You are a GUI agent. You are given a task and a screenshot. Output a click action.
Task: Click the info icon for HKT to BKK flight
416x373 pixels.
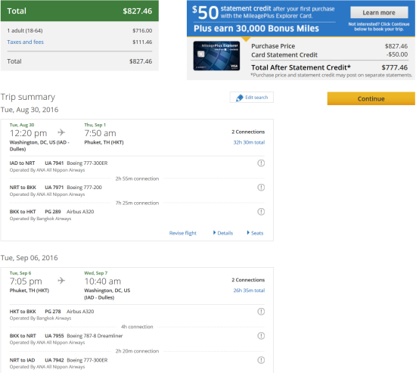[261, 312]
